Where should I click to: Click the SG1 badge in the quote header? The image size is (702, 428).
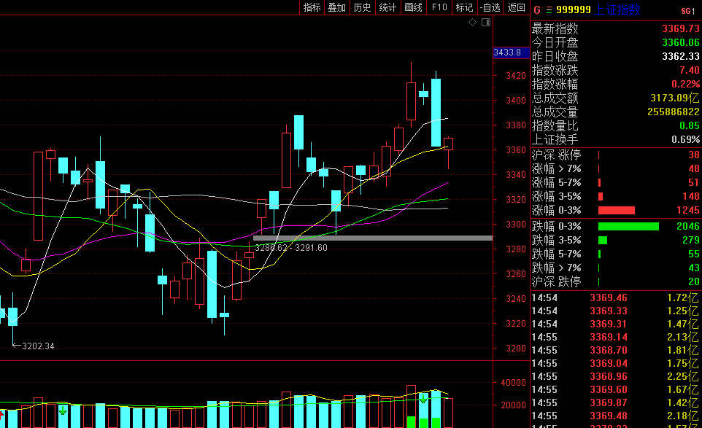pyautogui.click(x=687, y=11)
